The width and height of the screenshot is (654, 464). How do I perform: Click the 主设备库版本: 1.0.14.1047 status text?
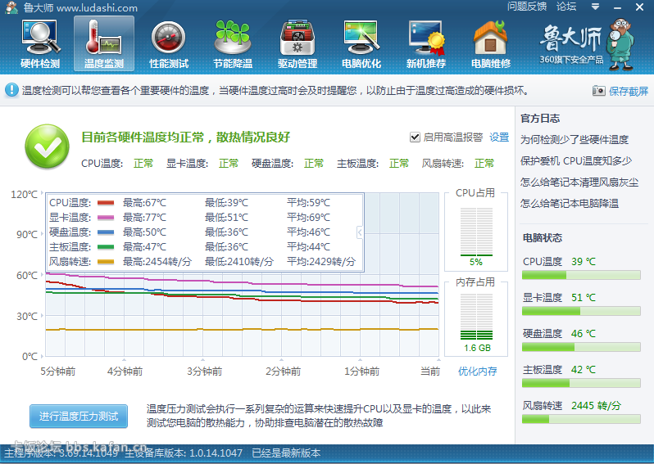tap(184, 453)
